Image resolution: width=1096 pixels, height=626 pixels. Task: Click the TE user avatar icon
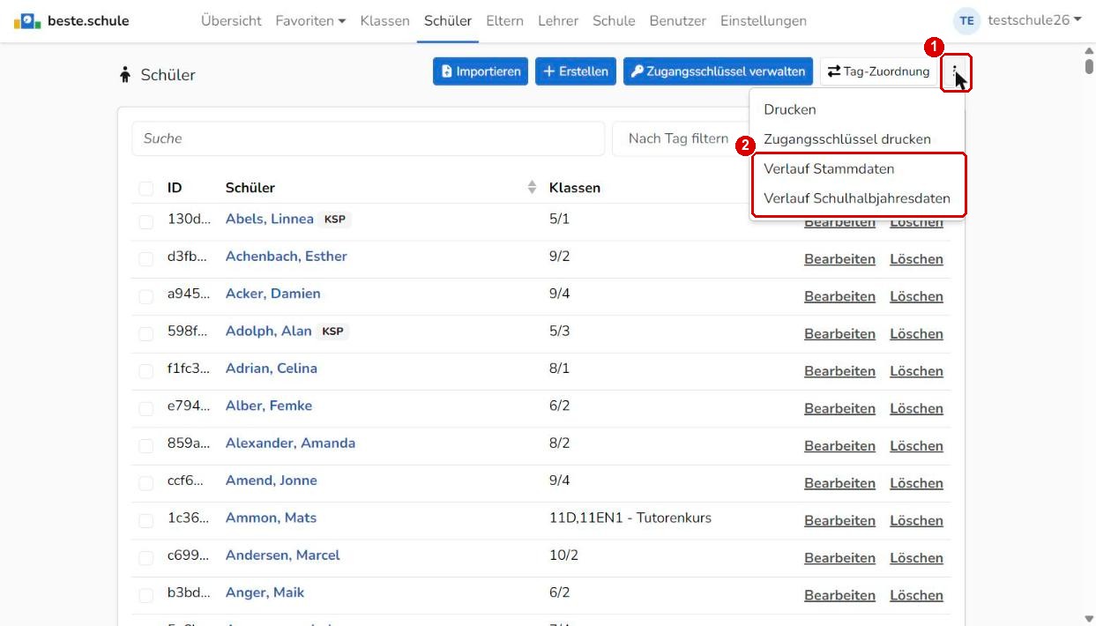[x=967, y=20]
